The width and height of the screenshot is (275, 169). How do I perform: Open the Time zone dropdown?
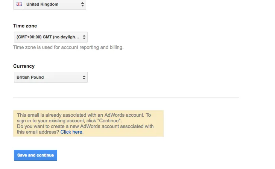[x=50, y=37]
